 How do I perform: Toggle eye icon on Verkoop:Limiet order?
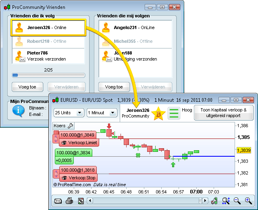tap(64, 143)
